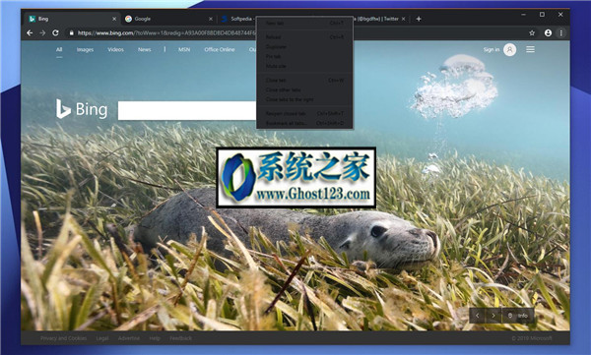The width and height of the screenshot is (591, 355).
Task: Close the Bing tab
Action: pos(114,19)
